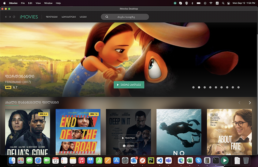Open the Edit menu

[x=30, y=3]
